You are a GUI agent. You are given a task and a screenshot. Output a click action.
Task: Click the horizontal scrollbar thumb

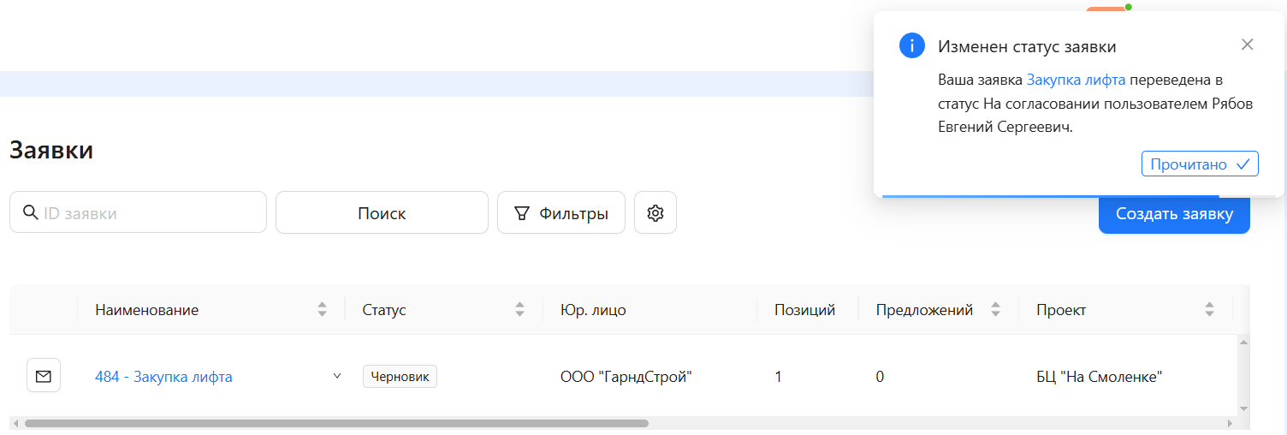[x=336, y=423]
